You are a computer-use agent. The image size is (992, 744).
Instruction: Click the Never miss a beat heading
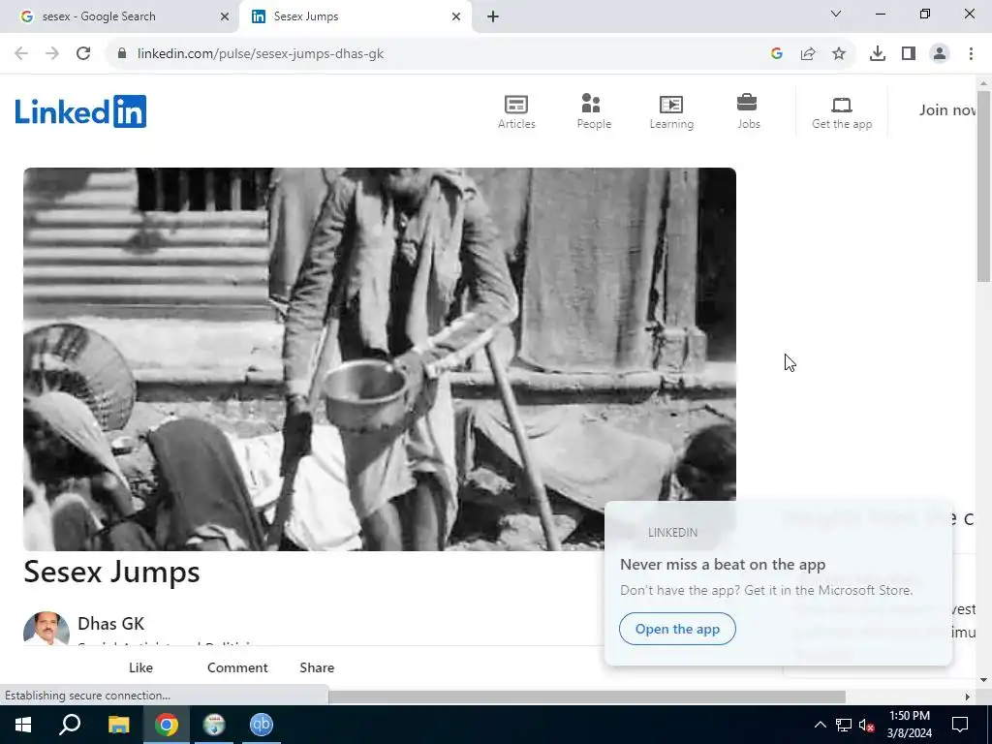tap(723, 565)
